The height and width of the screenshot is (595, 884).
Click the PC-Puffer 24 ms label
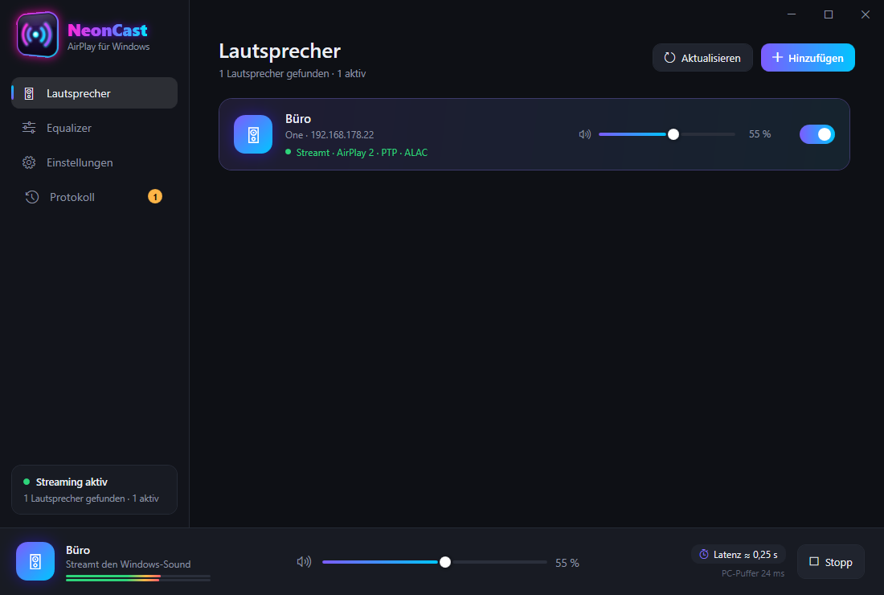click(x=753, y=573)
